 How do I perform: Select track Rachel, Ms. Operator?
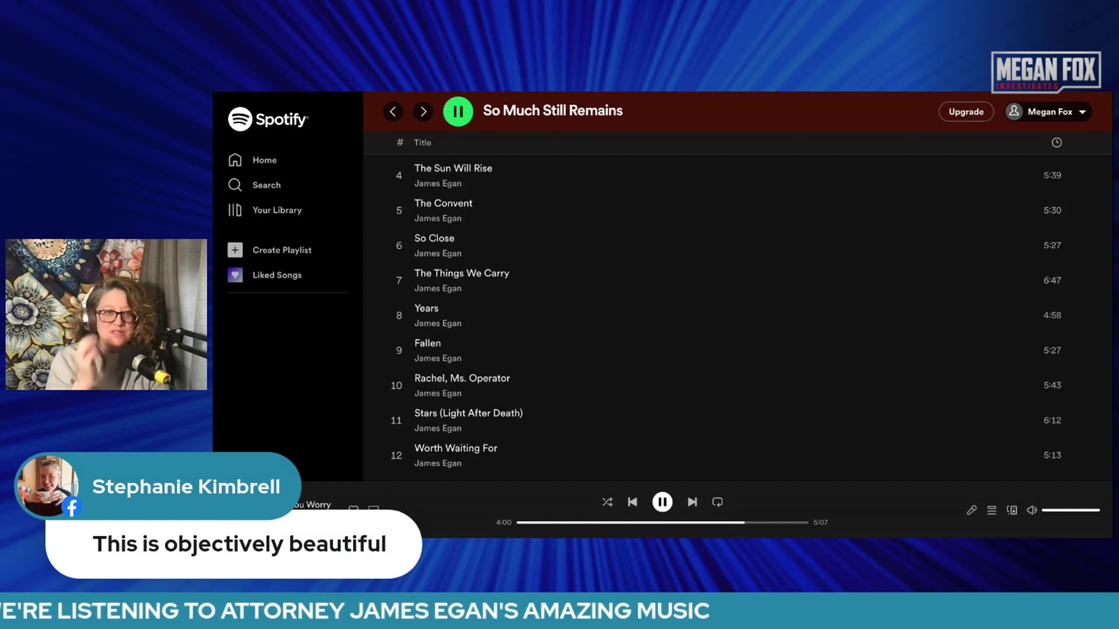pos(462,379)
